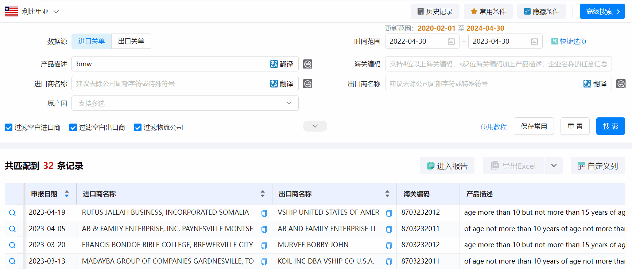Open the 使用教程 link
The width and height of the screenshot is (632, 269).
tap(493, 126)
